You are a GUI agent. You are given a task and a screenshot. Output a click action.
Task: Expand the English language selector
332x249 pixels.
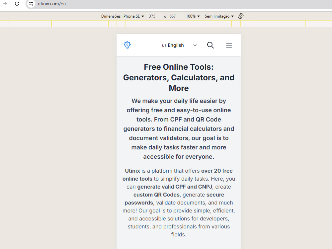(179, 45)
